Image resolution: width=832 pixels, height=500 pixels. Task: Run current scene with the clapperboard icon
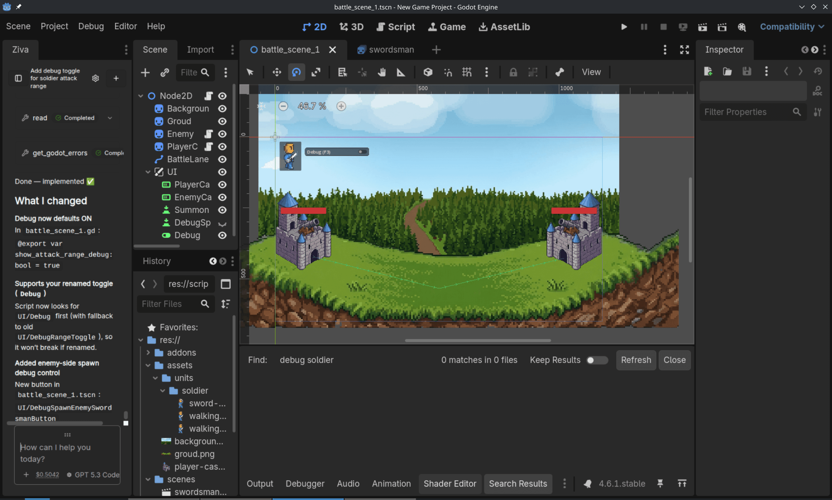[703, 27]
